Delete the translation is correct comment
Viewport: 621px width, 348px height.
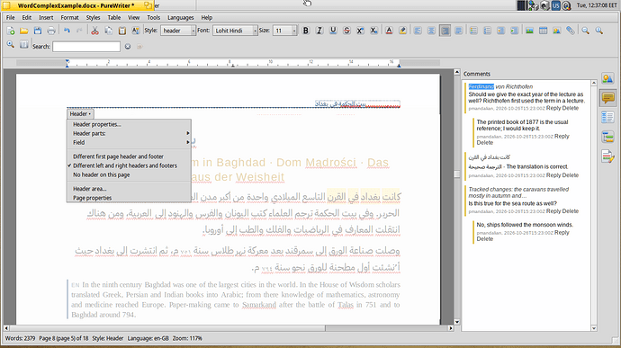click(571, 175)
